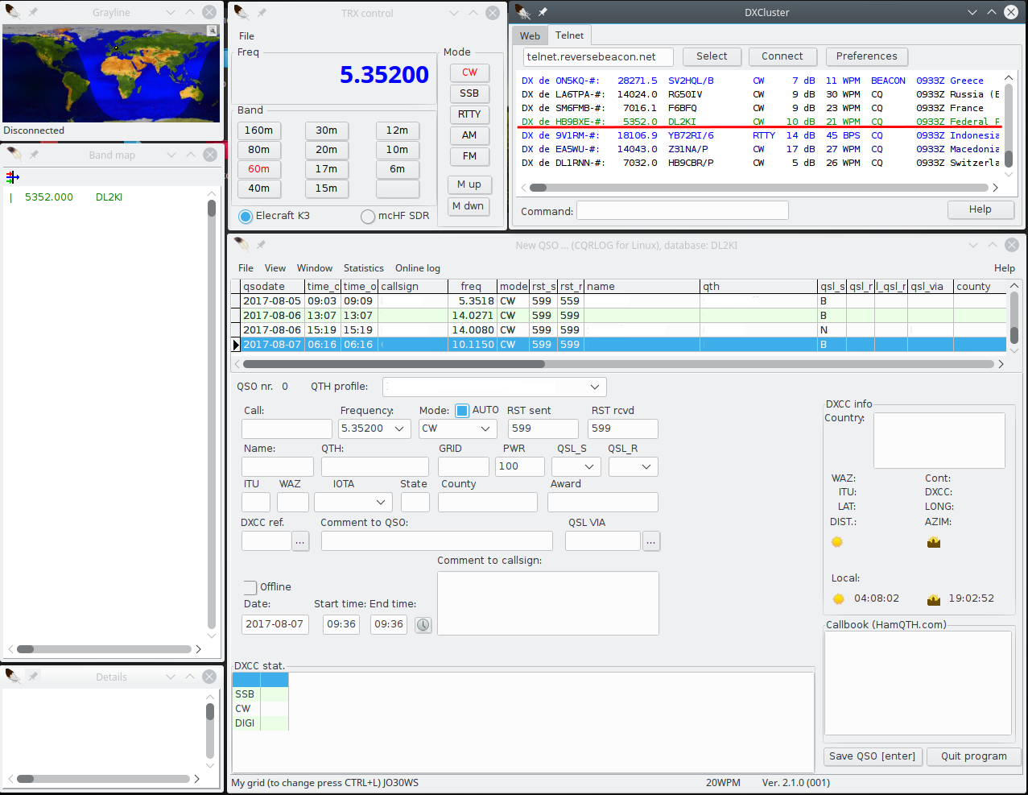Open the QSL VIA ellipsis button
The width and height of the screenshot is (1028, 795).
click(651, 541)
